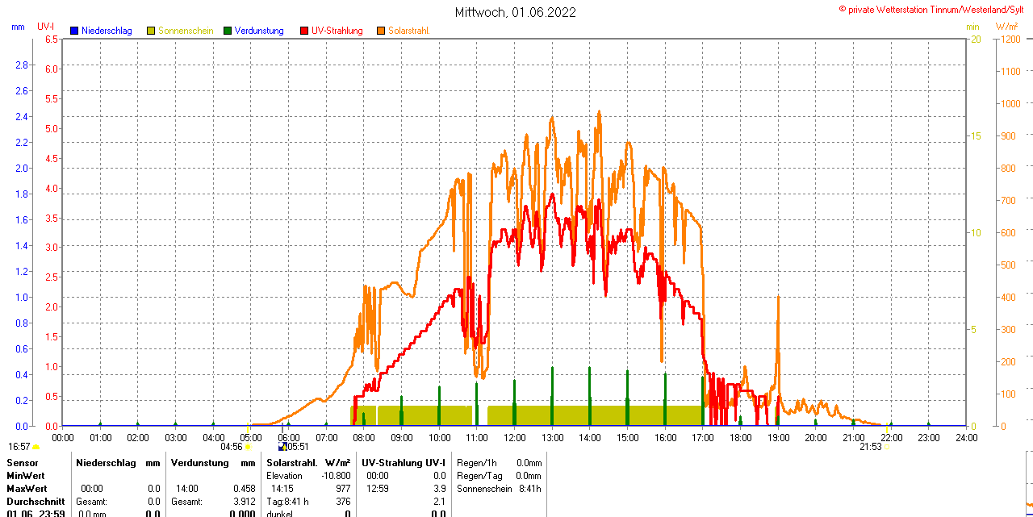Click the sunset marker beside 21:53
This screenshot has height=517, width=1033.
[x=887, y=447]
